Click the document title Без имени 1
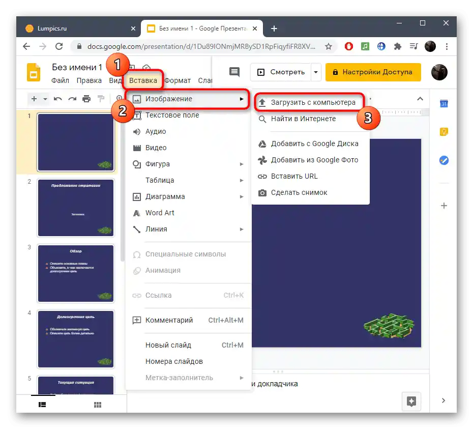 pos(77,67)
